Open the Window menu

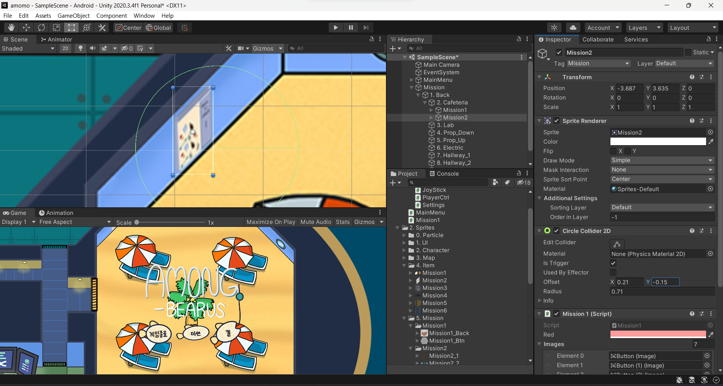coord(144,15)
